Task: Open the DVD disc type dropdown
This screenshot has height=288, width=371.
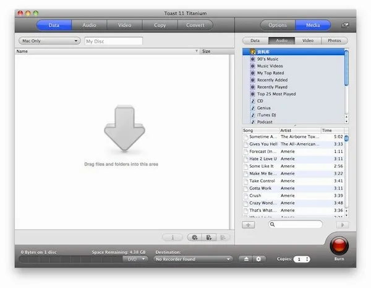Action: coord(135,259)
